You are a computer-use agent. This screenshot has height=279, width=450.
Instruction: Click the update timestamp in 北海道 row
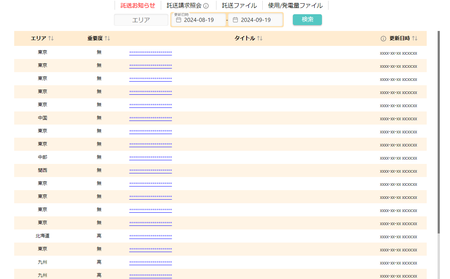coord(398,237)
